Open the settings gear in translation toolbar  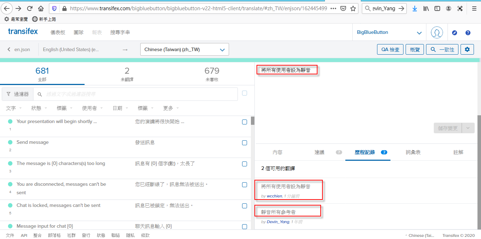467,50
